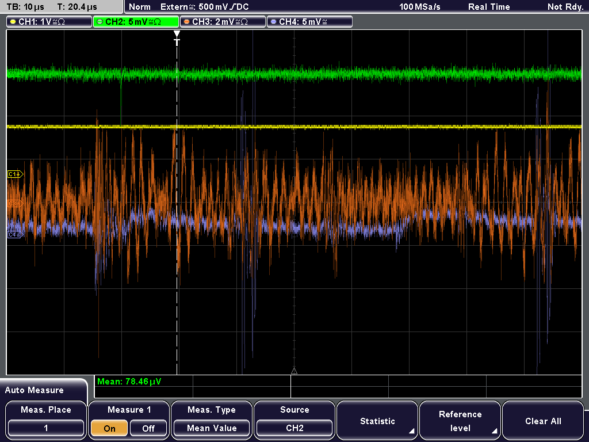Click the Auto Measure menu title
The width and height of the screenshot is (589, 442).
click(x=35, y=390)
